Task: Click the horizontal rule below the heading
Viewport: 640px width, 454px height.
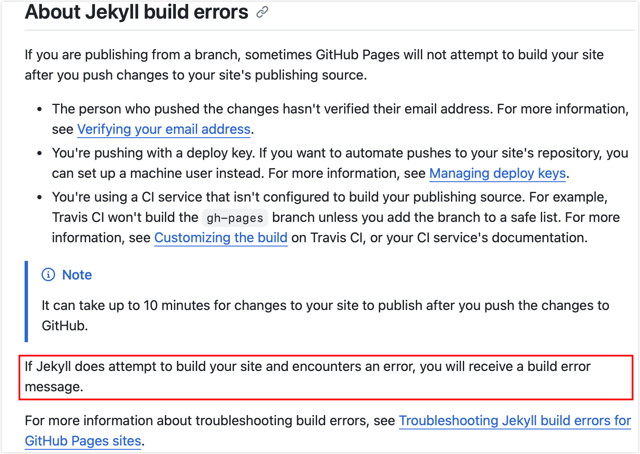Action: click(329, 30)
